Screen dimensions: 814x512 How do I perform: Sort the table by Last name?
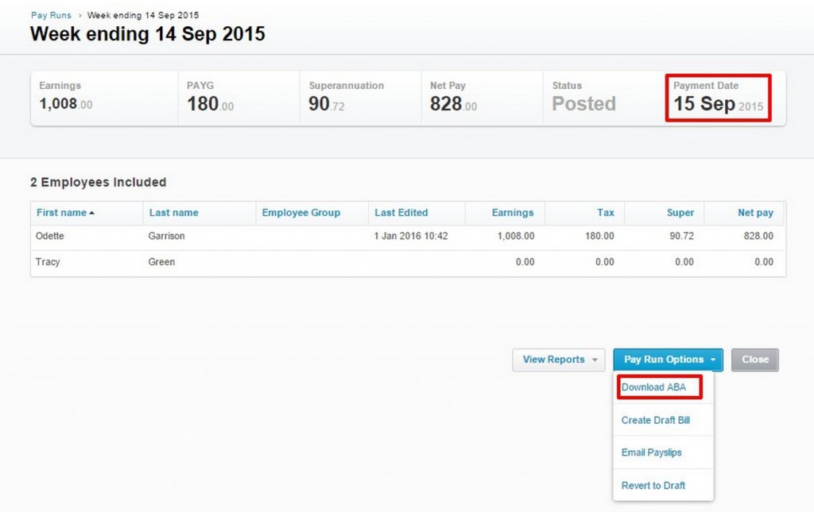point(173,213)
